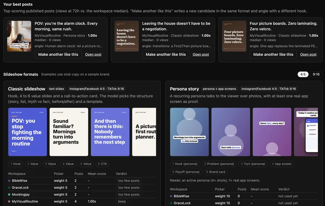Screen dimensions: 325x206
Task: Click Make another like this for Four picture boards post
Action: (x=273, y=54)
